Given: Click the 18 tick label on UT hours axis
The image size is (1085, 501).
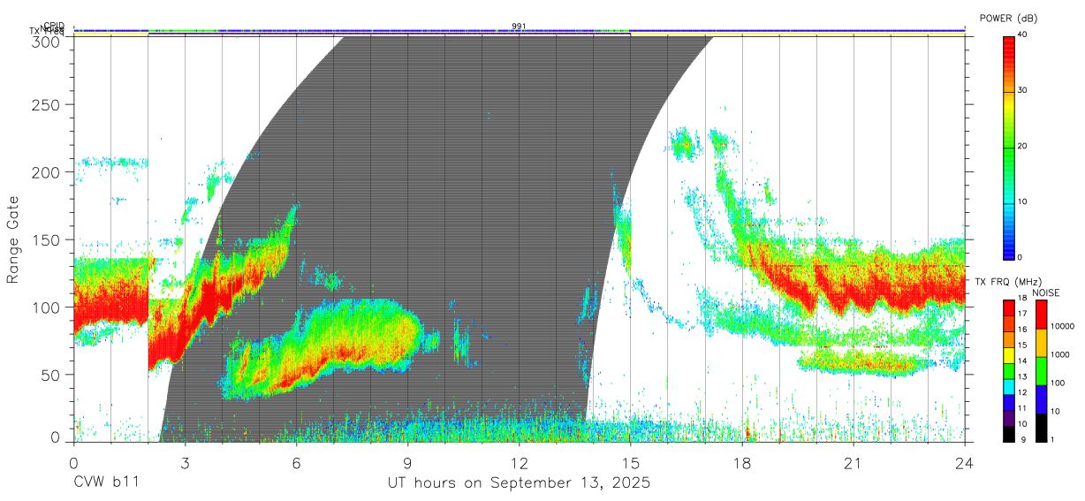Looking at the screenshot, I should (x=742, y=463).
